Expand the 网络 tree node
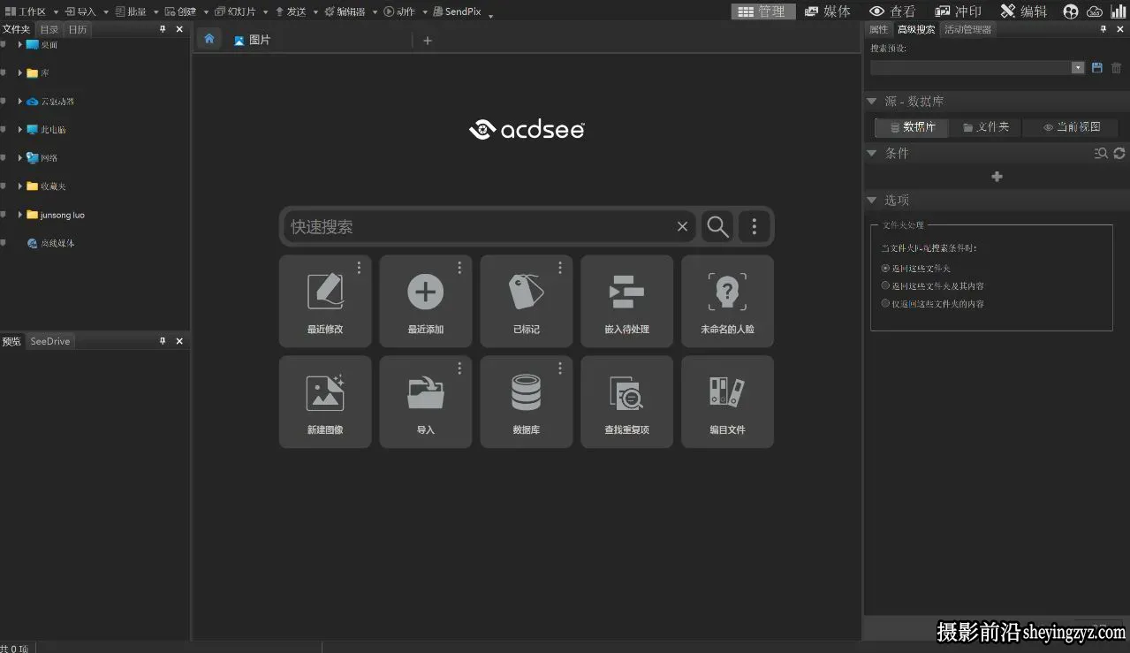The height and width of the screenshot is (653, 1130). pyautogui.click(x=19, y=158)
